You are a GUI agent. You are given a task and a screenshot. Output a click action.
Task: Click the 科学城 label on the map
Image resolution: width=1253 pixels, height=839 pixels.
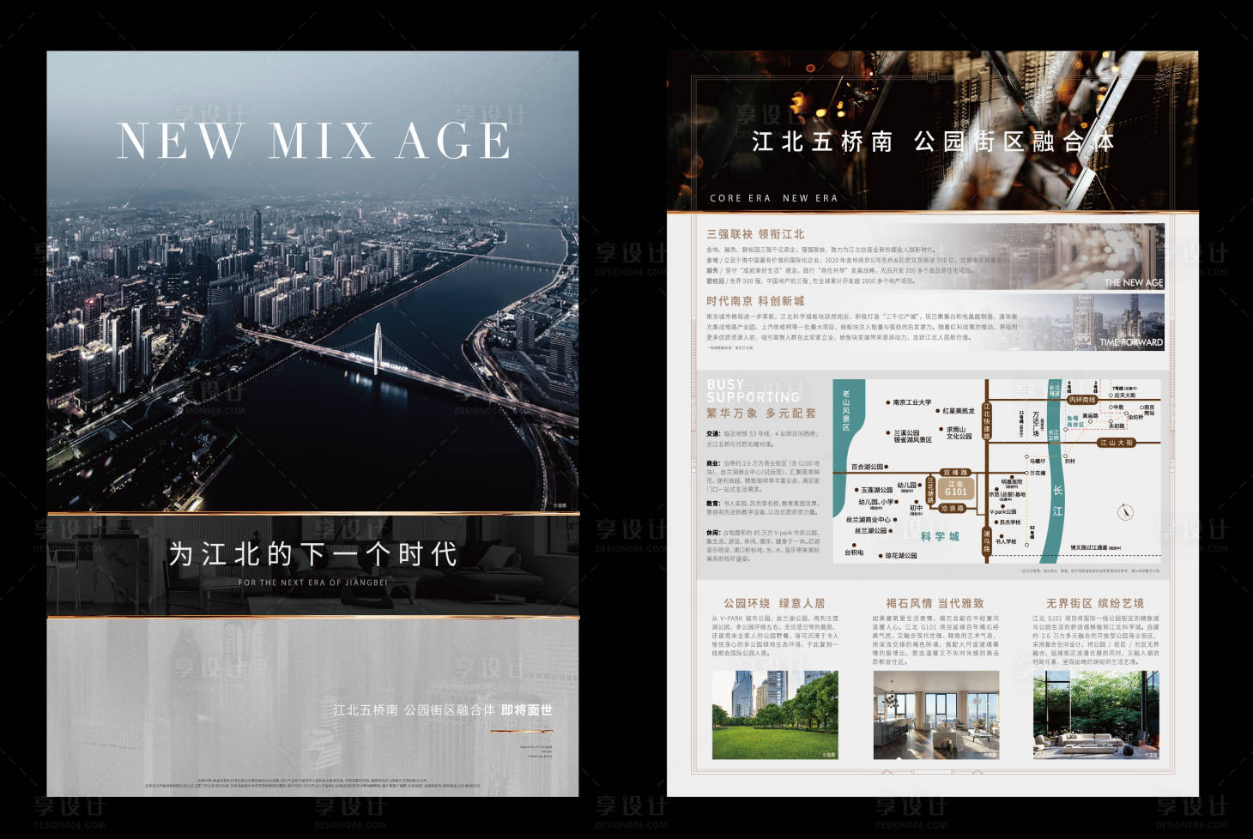click(940, 536)
